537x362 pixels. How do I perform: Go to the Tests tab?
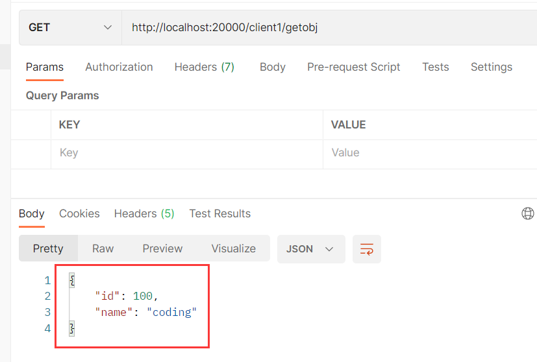click(435, 67)
